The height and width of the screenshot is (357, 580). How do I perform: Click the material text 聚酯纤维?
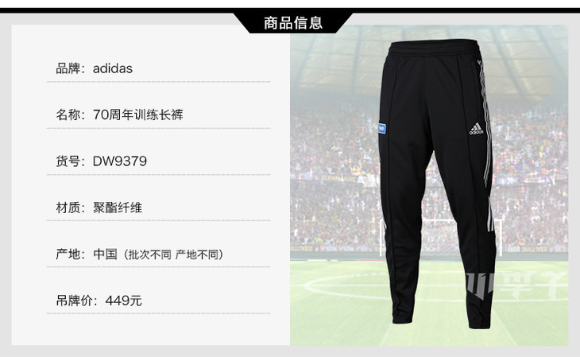point(118,208)
